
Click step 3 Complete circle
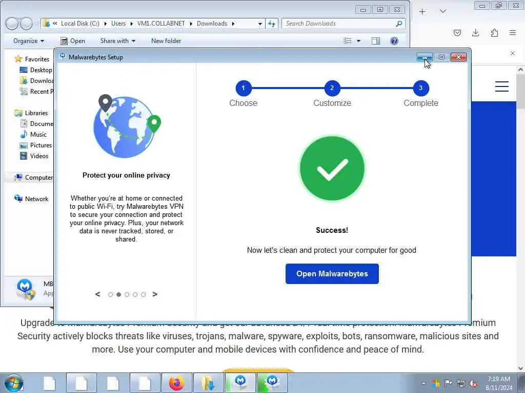click(x=421, y=88)
